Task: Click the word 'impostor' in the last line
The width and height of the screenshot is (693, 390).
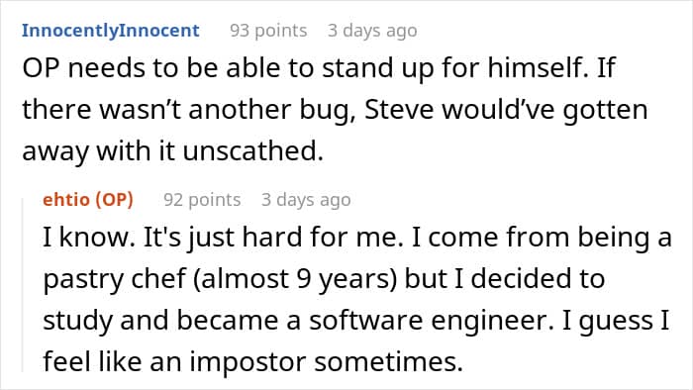Action: pos(247,362)
